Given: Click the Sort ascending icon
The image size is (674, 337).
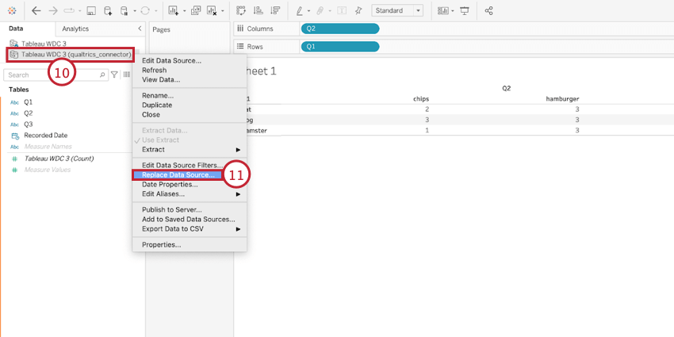Looking at the screenshot, I should click(x=258, y=11).
